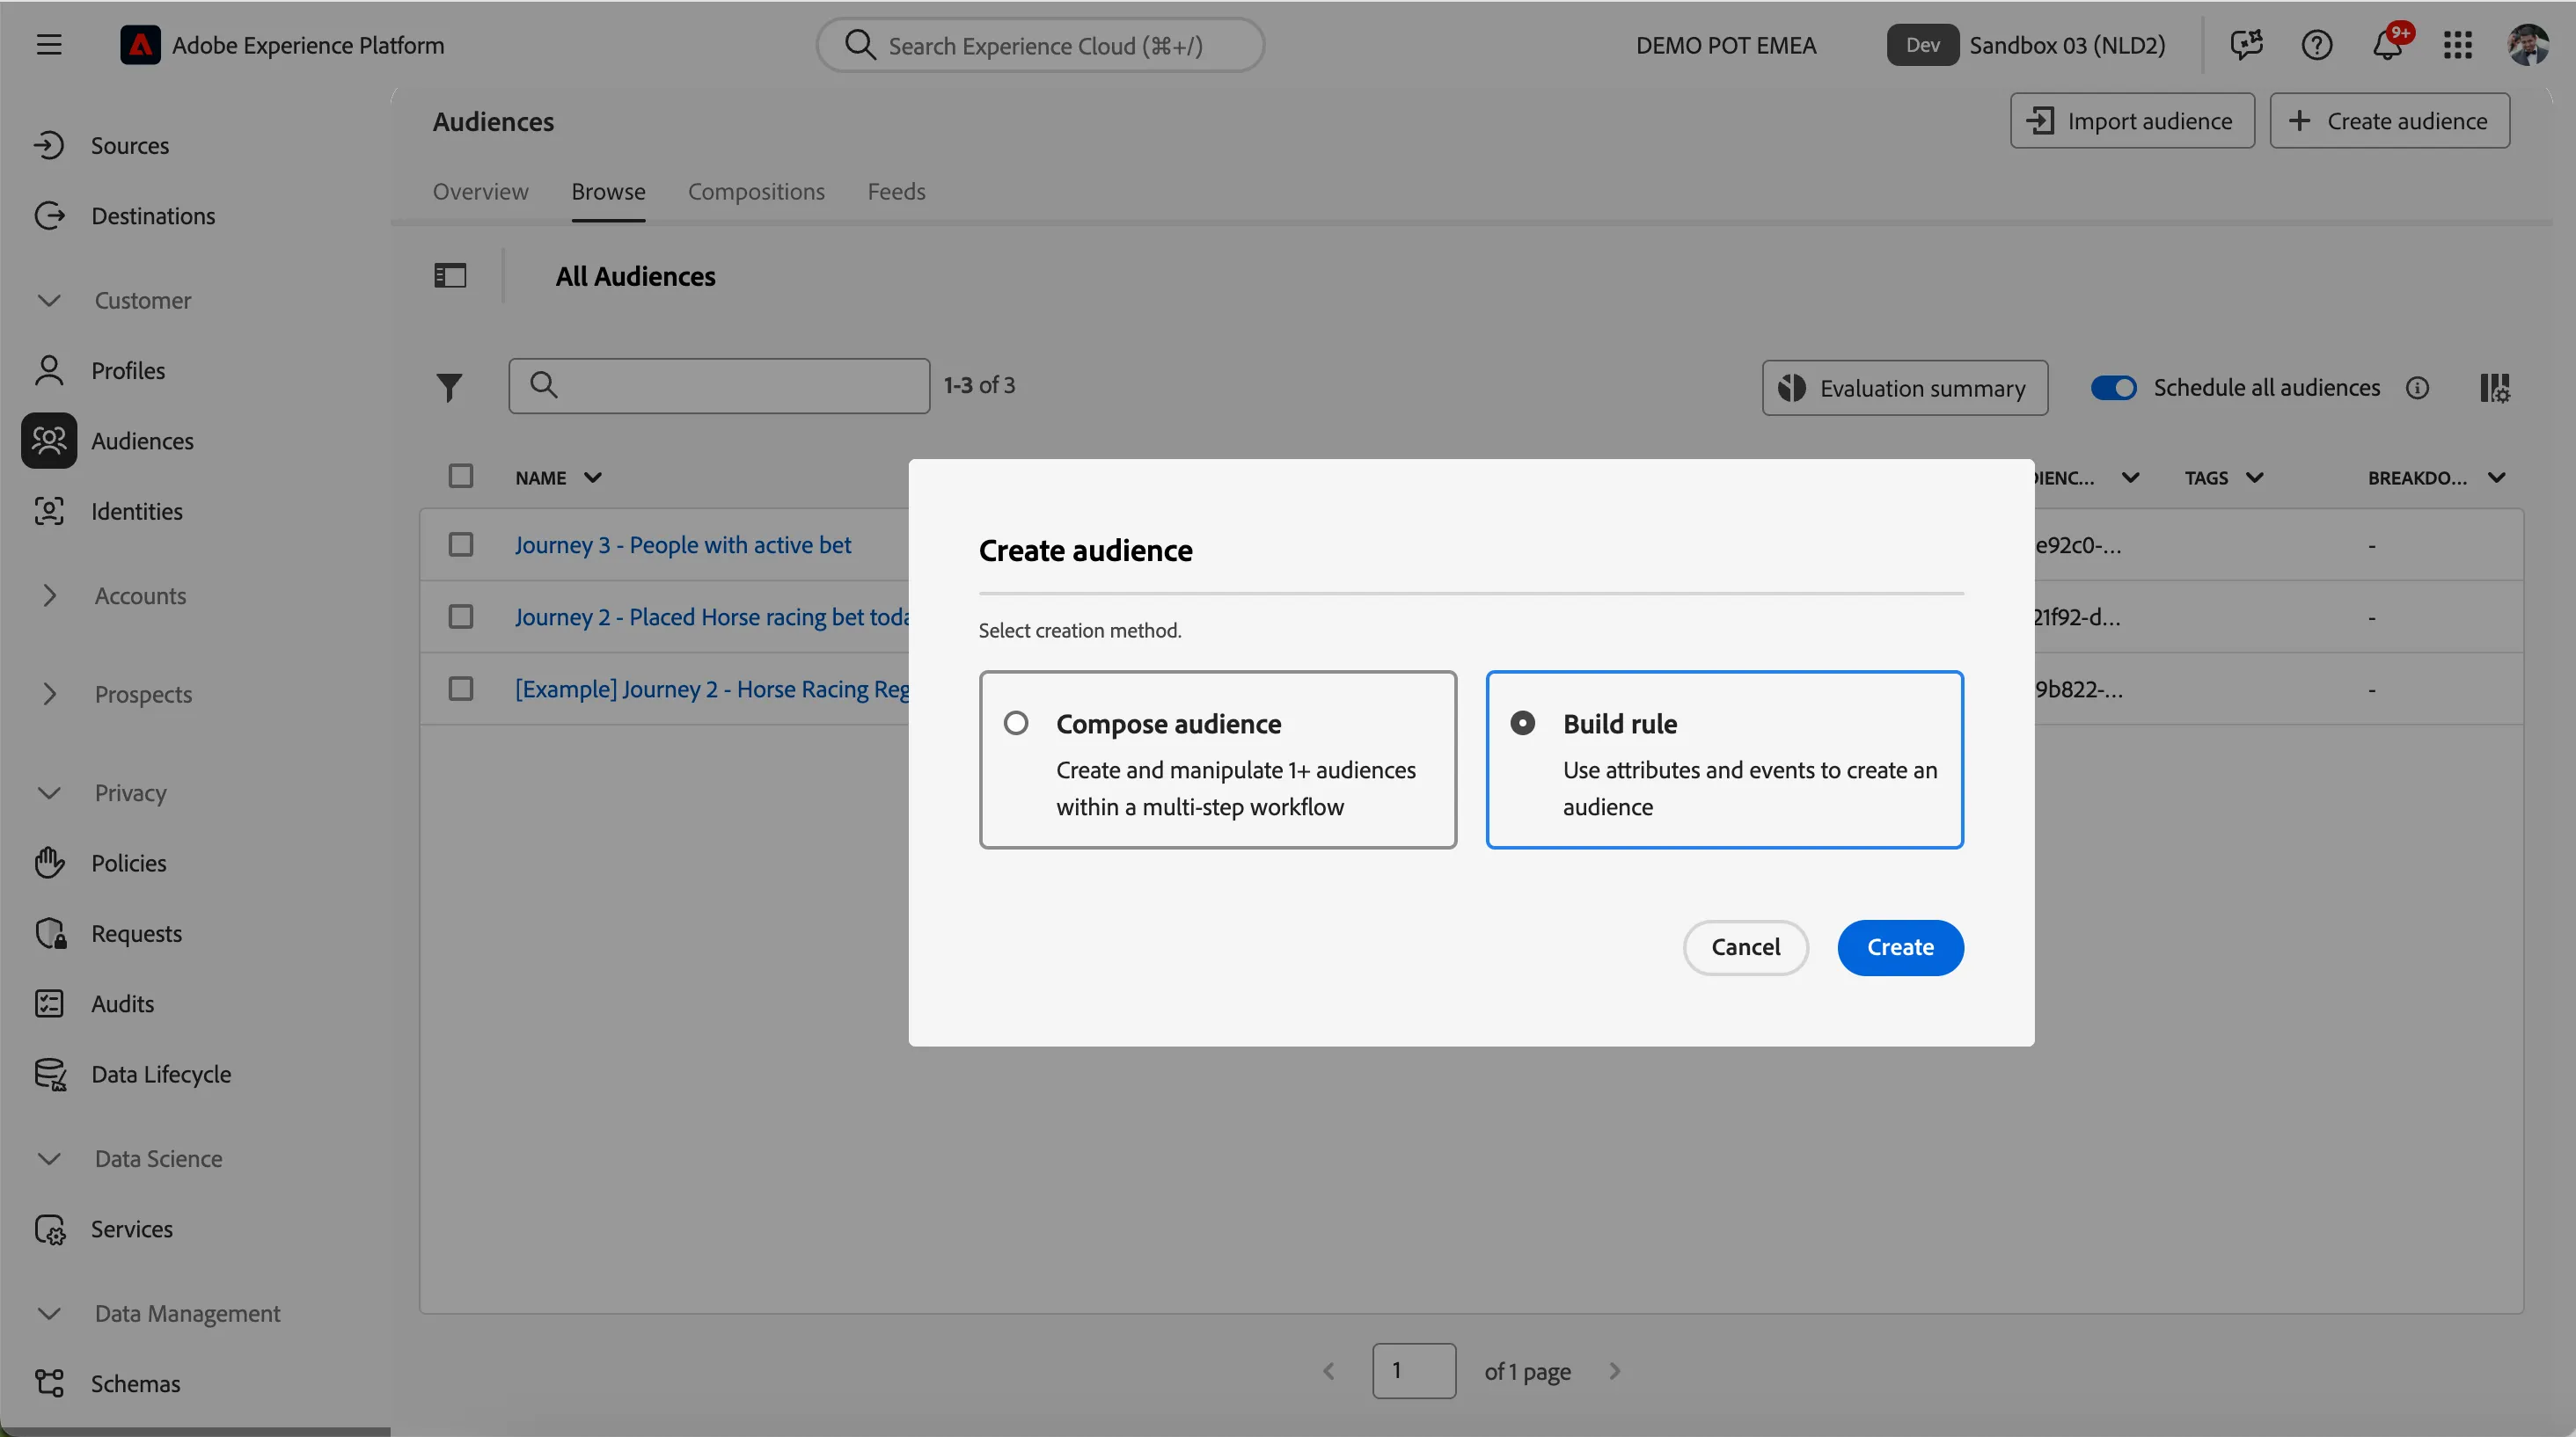Screen dimensions: 2576x1437
Task: Select the Build rule radio option
Action: coord(1522,723)
